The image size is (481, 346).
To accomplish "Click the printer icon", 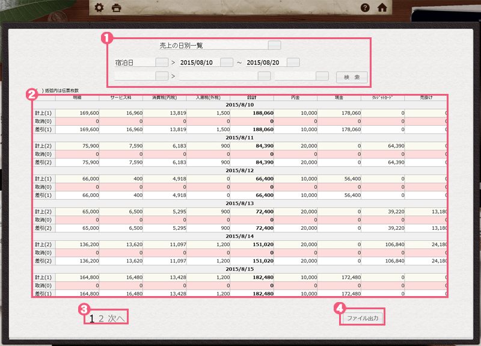I will 116,7.
